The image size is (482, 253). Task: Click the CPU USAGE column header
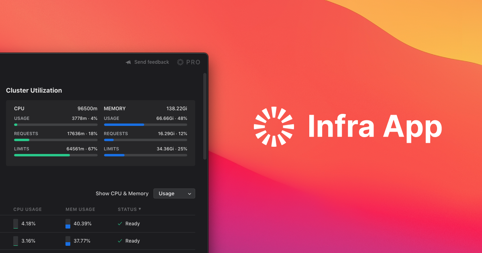[x=28, y=209]
